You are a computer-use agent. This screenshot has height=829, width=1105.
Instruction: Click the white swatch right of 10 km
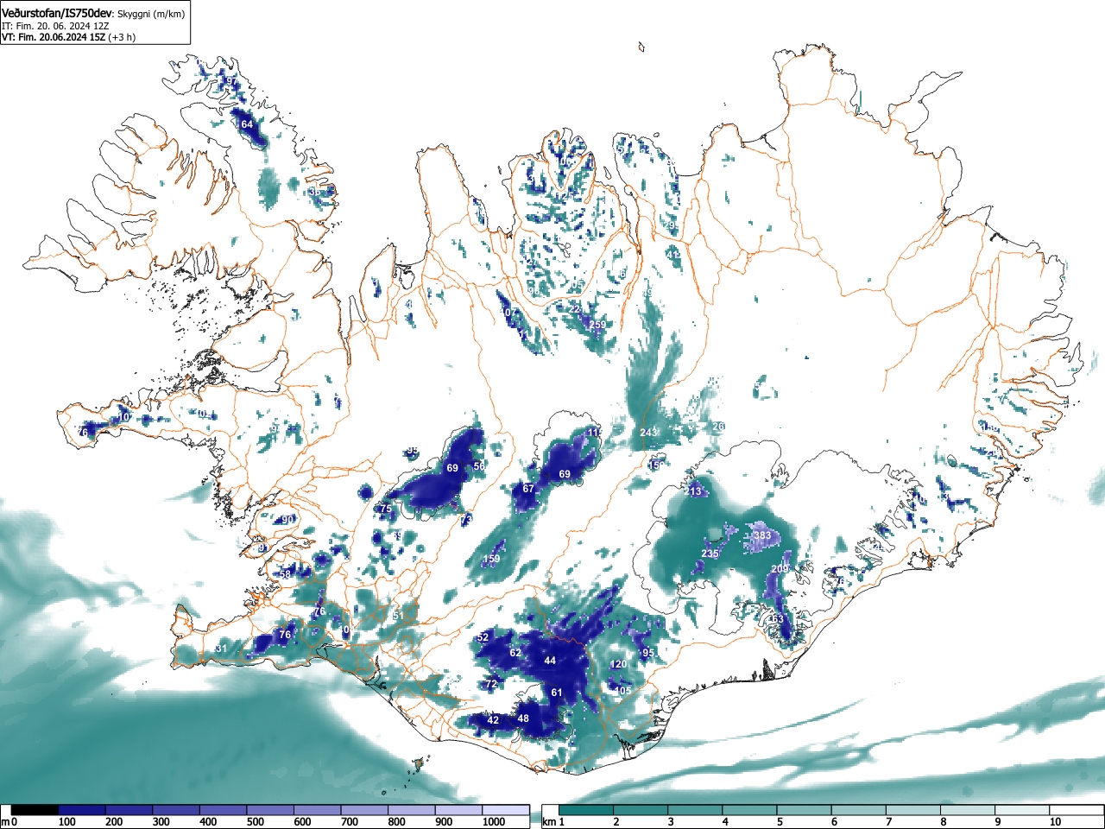[x=1078, y=810]
